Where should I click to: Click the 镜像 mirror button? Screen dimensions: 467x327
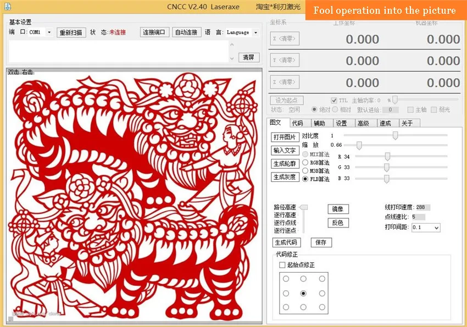pyautogui.click(x=338, y=209)
